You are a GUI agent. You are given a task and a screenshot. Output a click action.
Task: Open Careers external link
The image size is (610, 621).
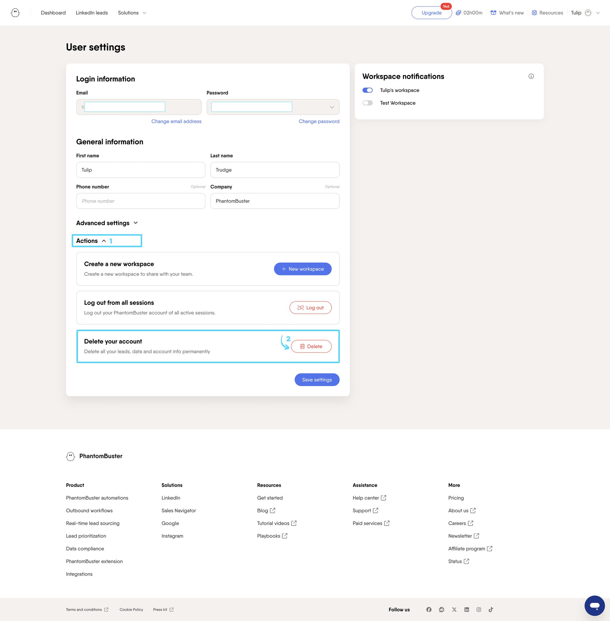[x=461, y=523]
